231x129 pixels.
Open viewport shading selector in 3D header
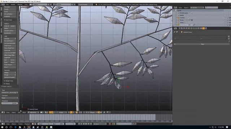[42, 113]
